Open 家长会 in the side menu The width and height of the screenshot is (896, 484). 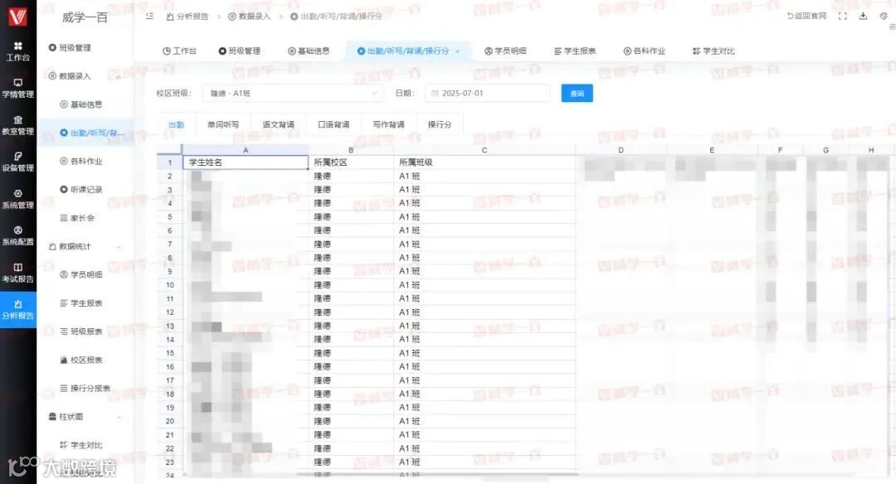(x=77, y=218)
